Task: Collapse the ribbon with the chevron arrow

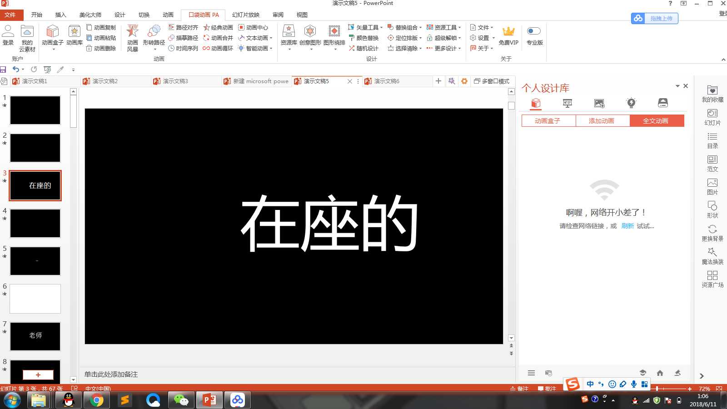Action: coord(723,60)
